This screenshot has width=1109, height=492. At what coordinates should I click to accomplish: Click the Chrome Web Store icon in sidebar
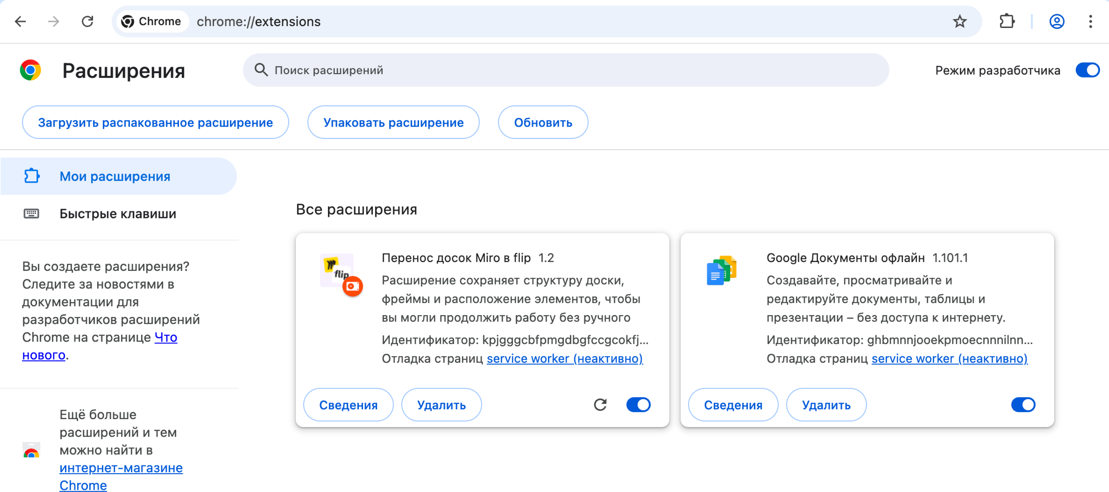(x=31, y=450)
